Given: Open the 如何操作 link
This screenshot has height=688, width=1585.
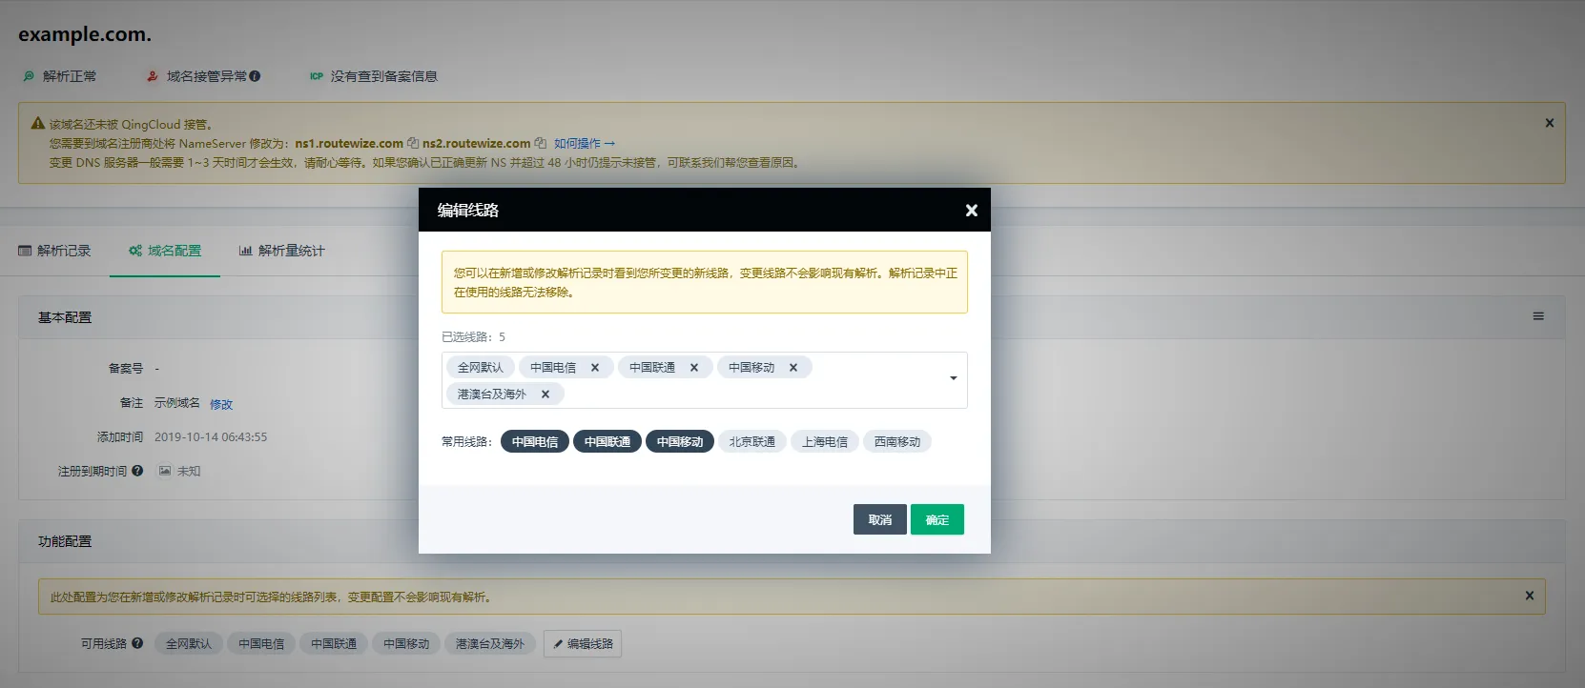Looking at the screenshot, I should (585, 144).
